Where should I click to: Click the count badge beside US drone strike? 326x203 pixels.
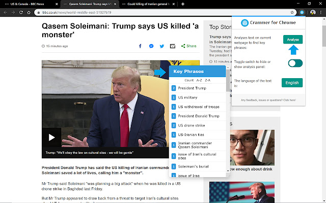174,125
